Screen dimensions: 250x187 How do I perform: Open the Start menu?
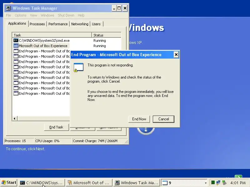click(x=9, y=183)
